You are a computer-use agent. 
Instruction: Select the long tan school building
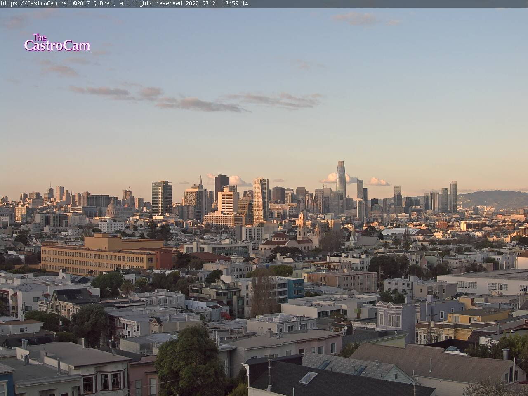click(99, 256)
